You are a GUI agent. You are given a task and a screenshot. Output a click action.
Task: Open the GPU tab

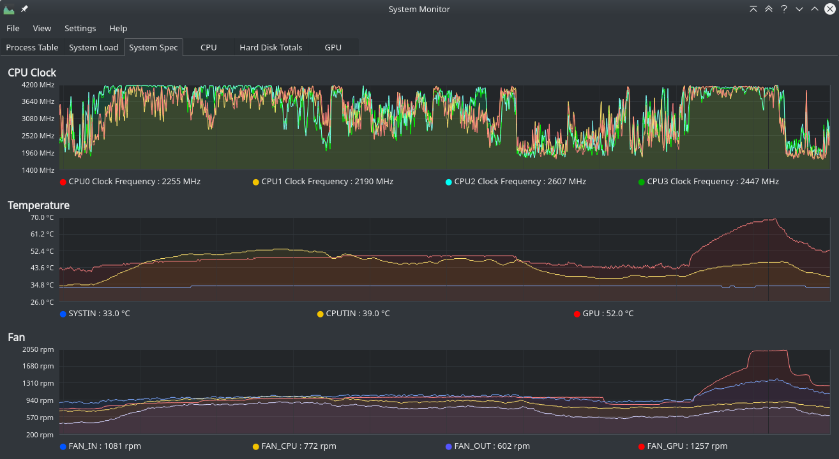click(x=333, y=47)
